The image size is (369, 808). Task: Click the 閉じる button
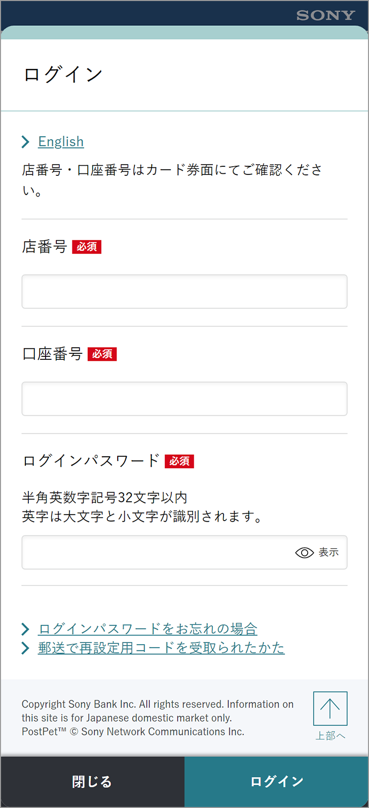92,782
